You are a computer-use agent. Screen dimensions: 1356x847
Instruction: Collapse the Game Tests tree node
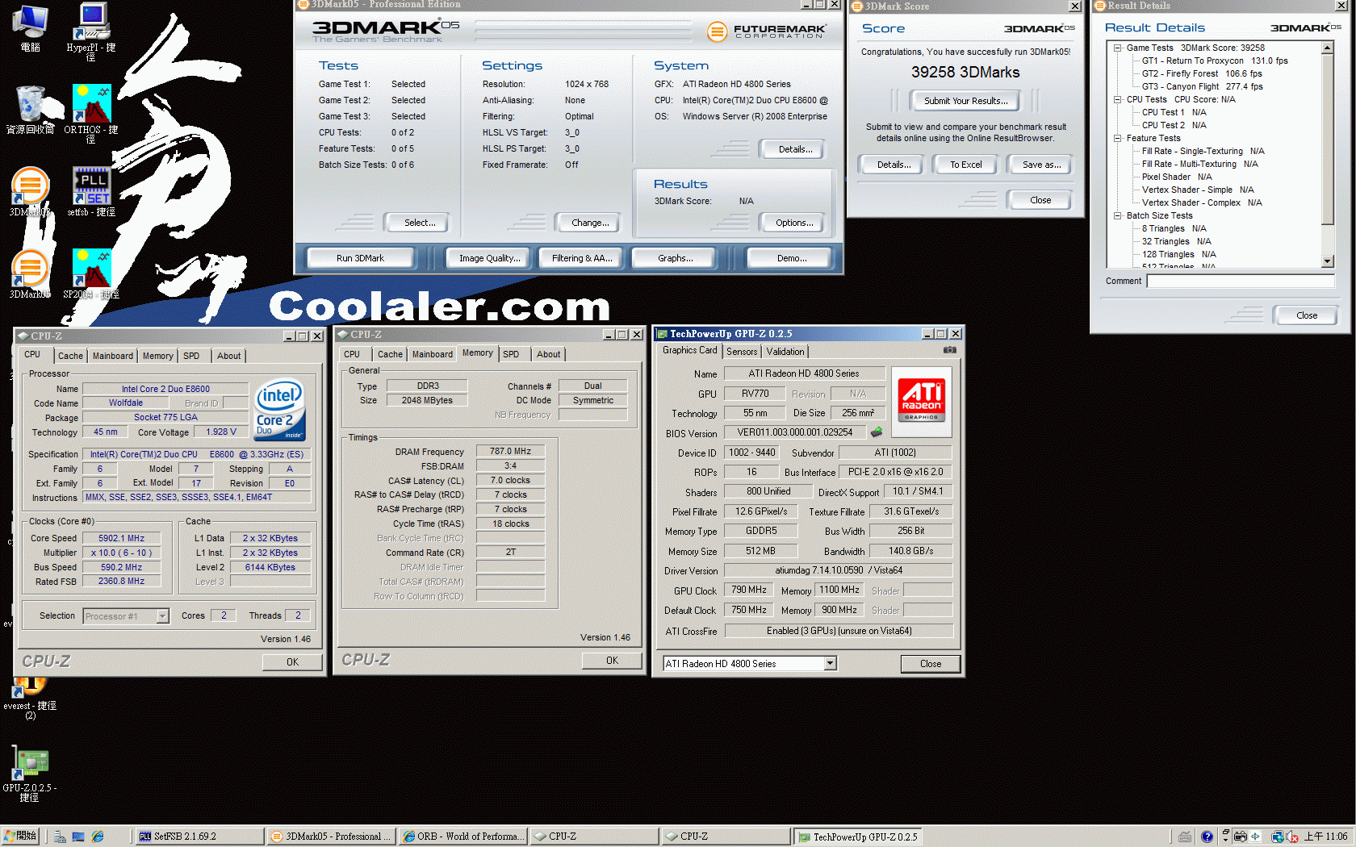1118,48
